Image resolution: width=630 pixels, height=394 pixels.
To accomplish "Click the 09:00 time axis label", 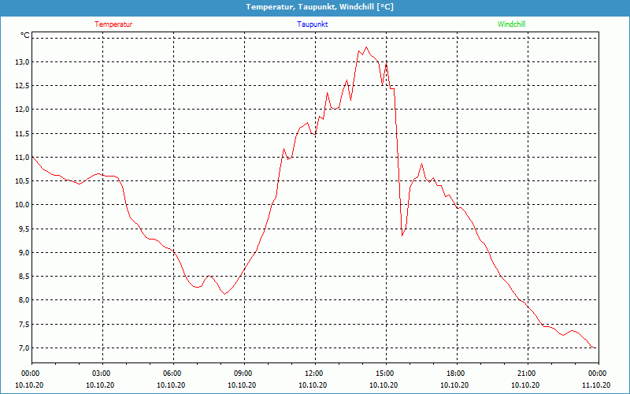I will coord(243,374).
